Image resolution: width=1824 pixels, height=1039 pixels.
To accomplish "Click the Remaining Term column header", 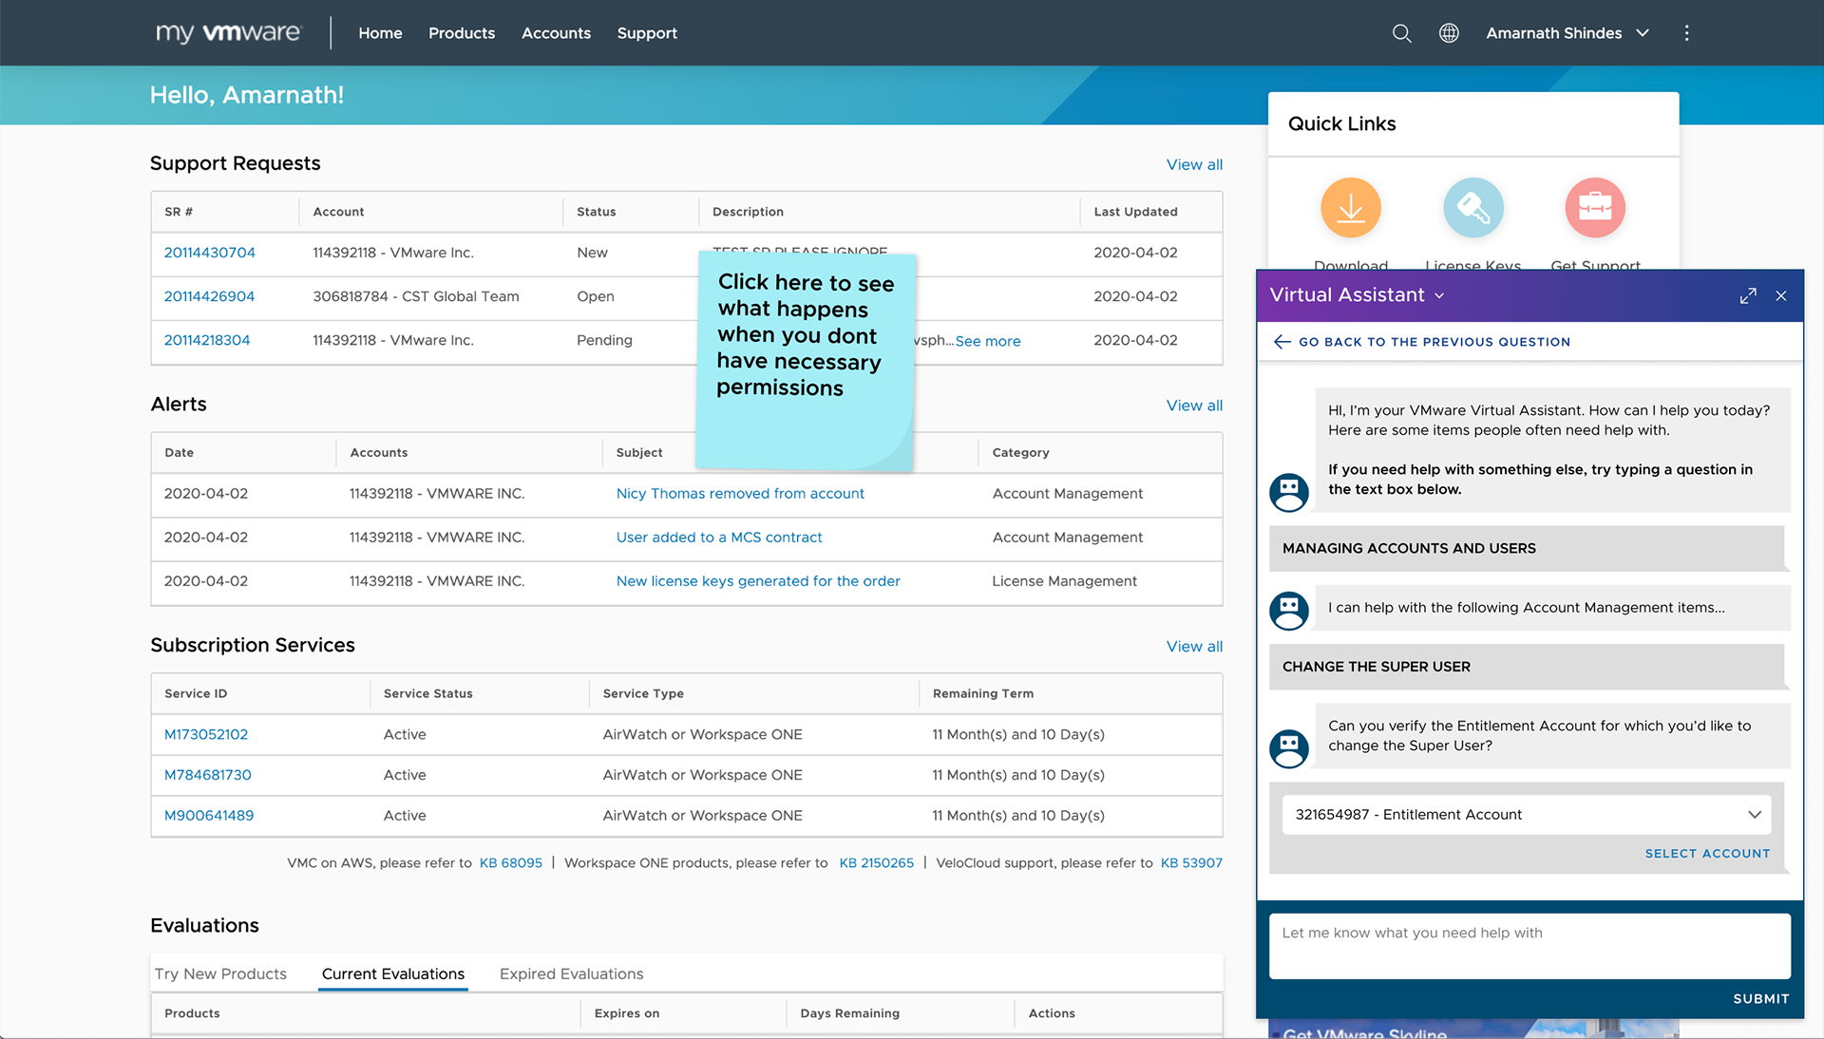I will (982, 694).
